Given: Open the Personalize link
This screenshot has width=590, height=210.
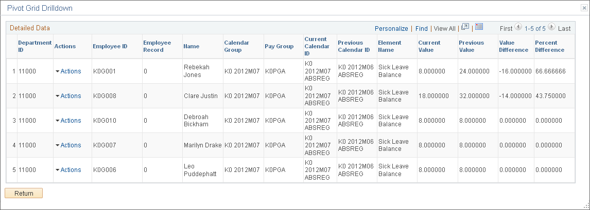Looking at the screenshot, I should pos(391,29).
